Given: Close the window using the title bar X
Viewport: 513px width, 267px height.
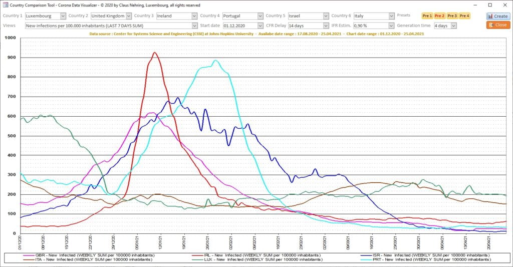Looking at the screenshot, I should pos(504,5).
